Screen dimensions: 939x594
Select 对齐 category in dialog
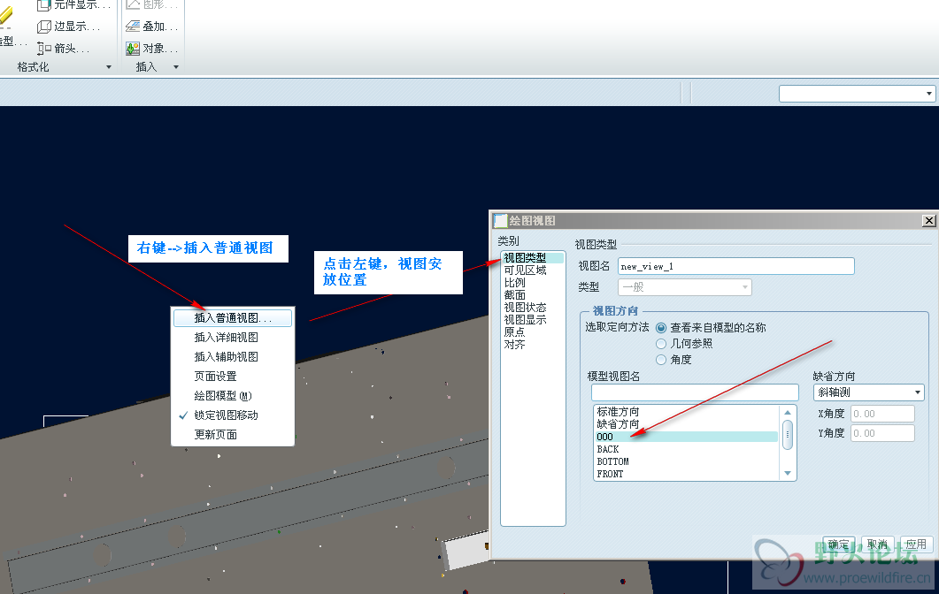click(514, 345)
